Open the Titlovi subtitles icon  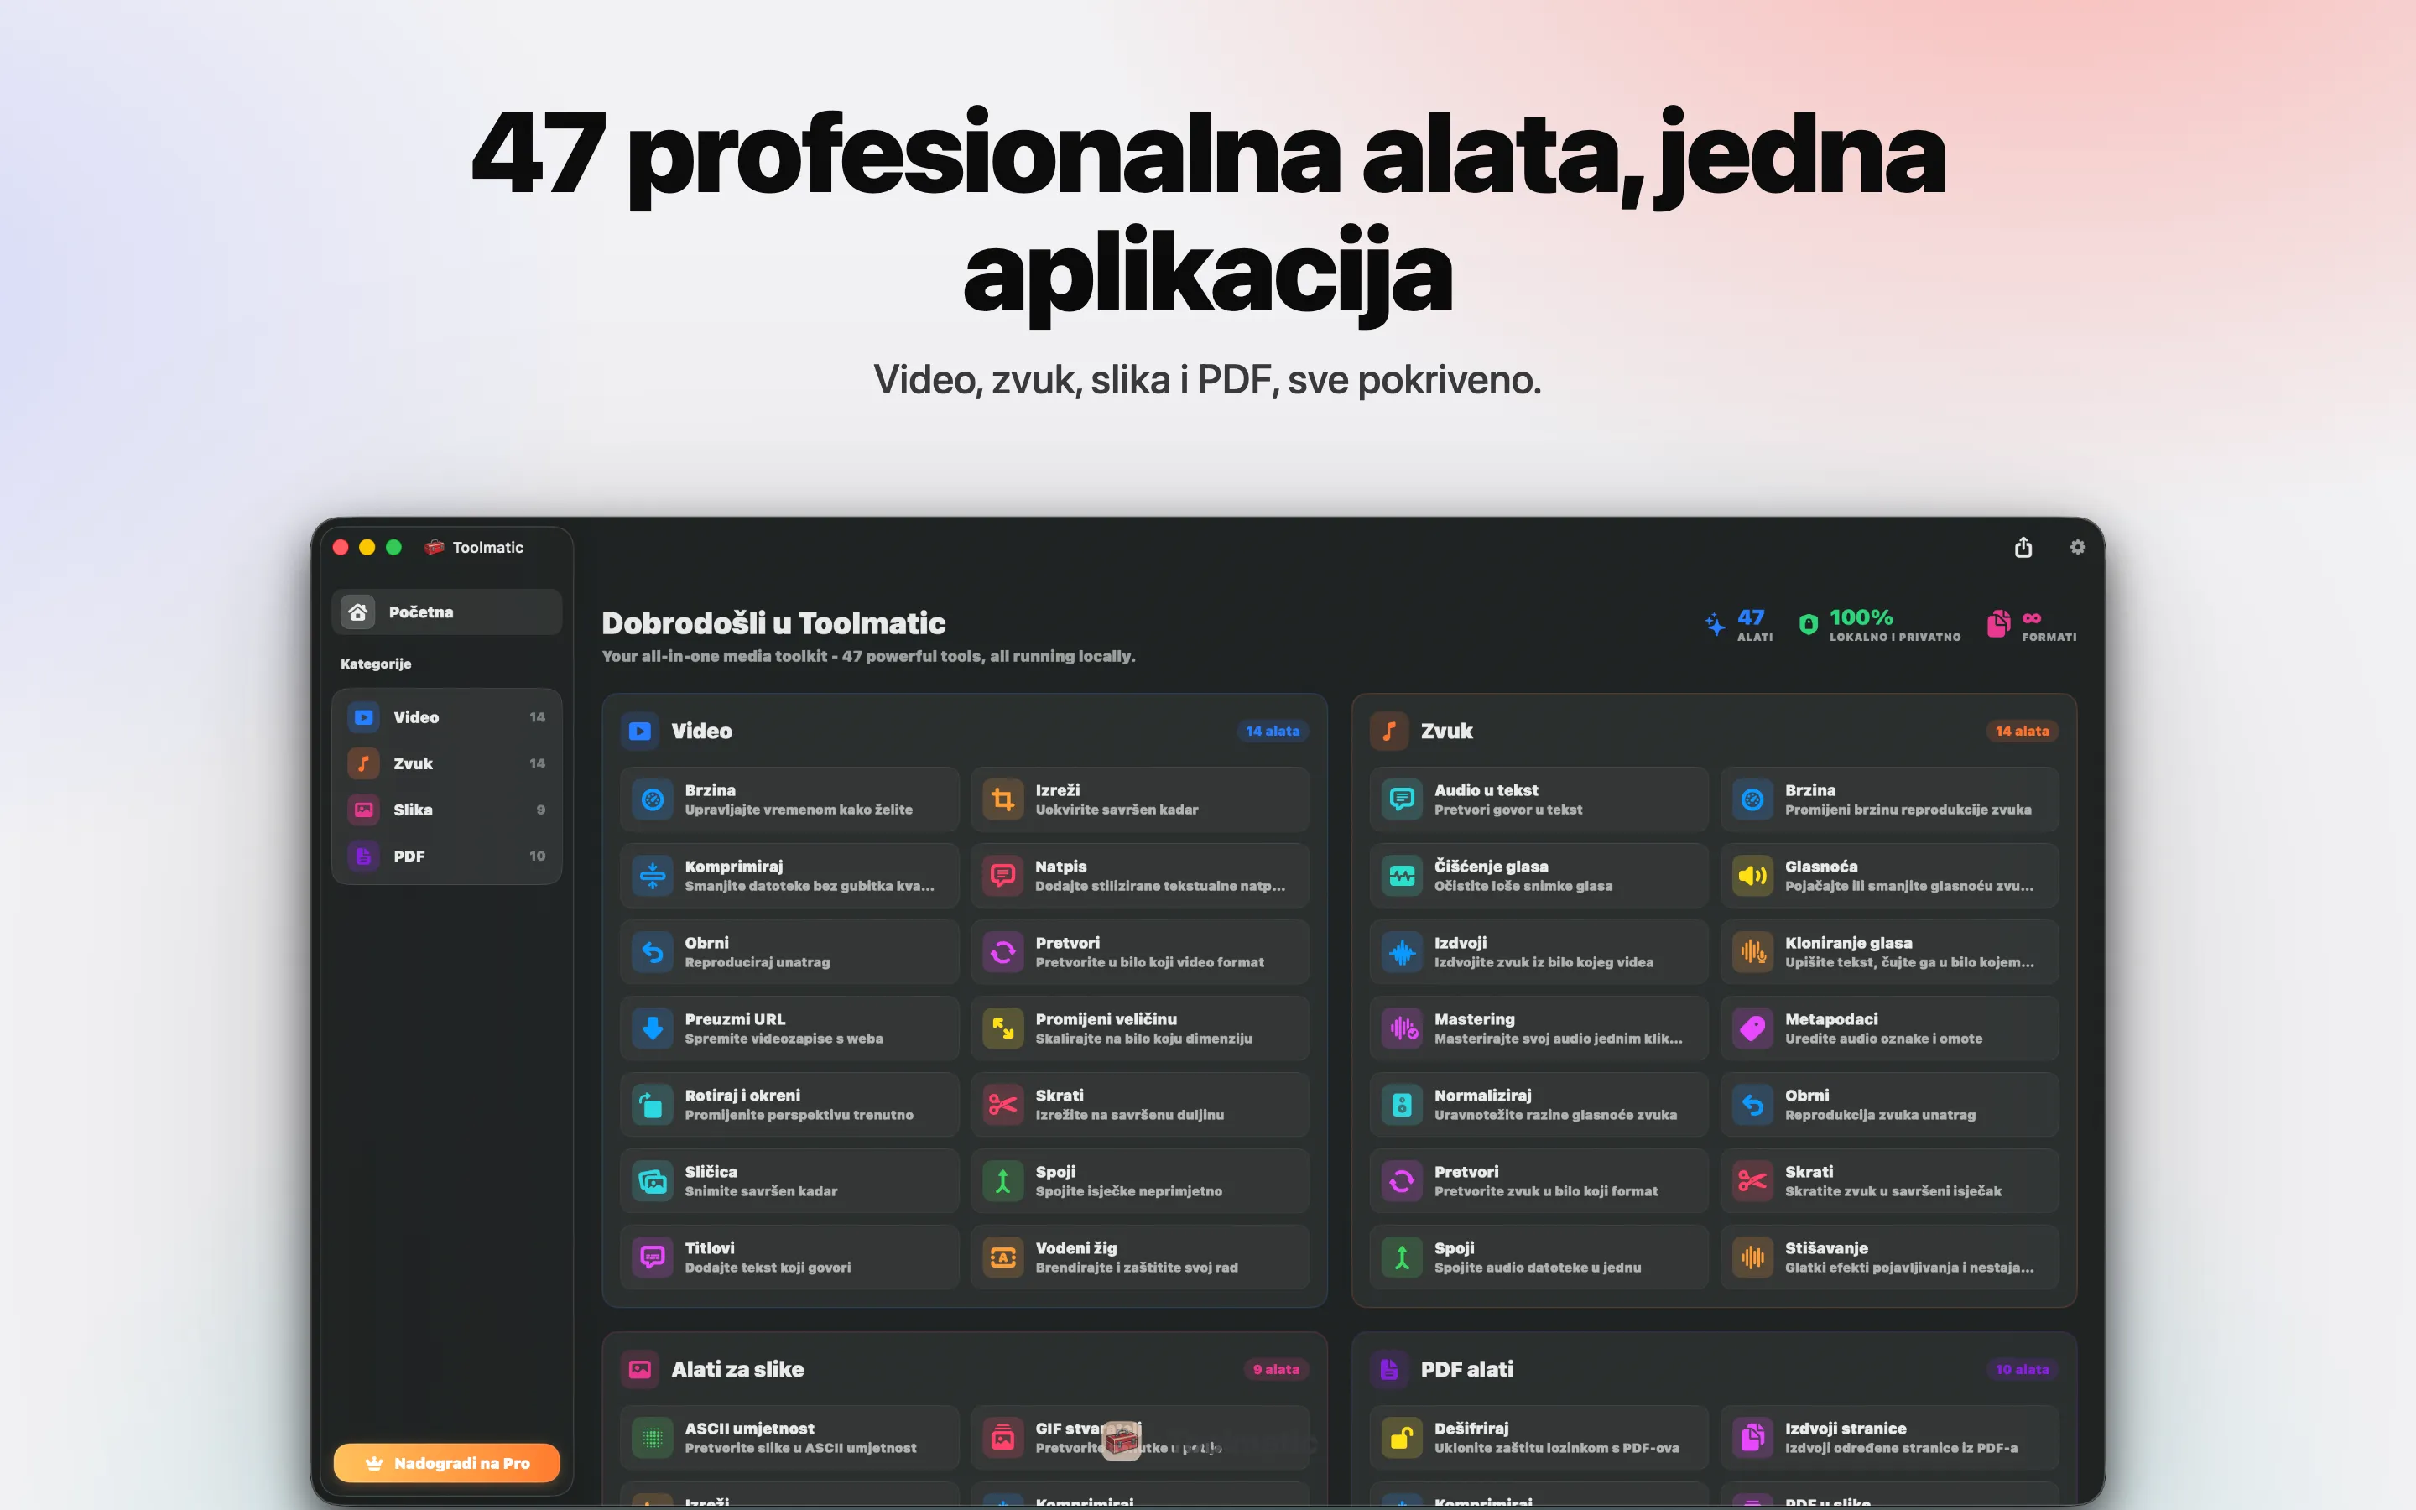coord(653,1257)
